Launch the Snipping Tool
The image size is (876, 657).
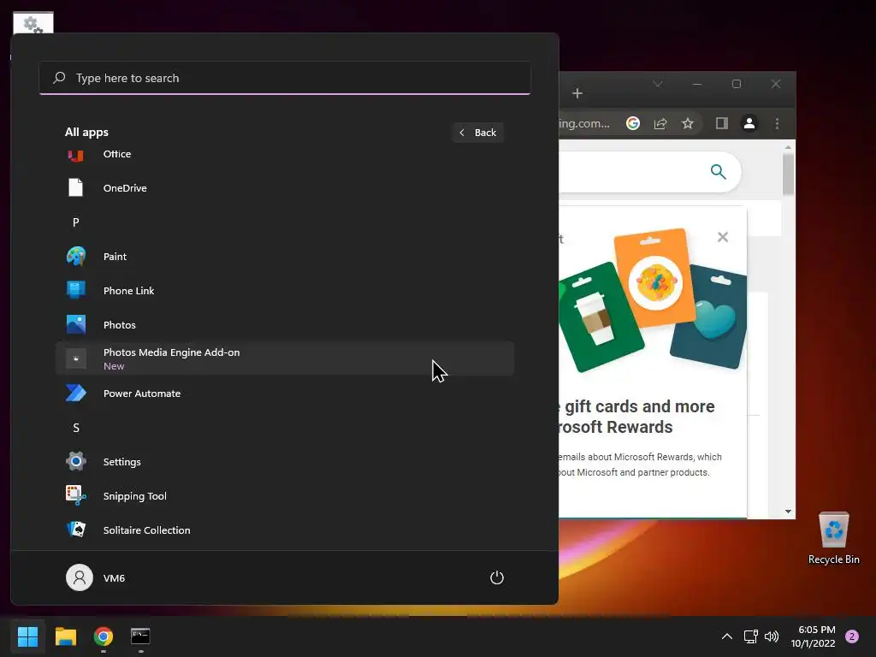pyautogui.click(x=284, y=495)
